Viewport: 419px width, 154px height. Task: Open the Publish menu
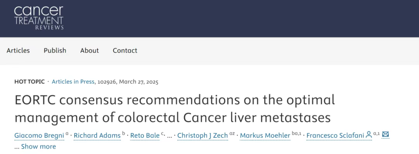point(55,51)
